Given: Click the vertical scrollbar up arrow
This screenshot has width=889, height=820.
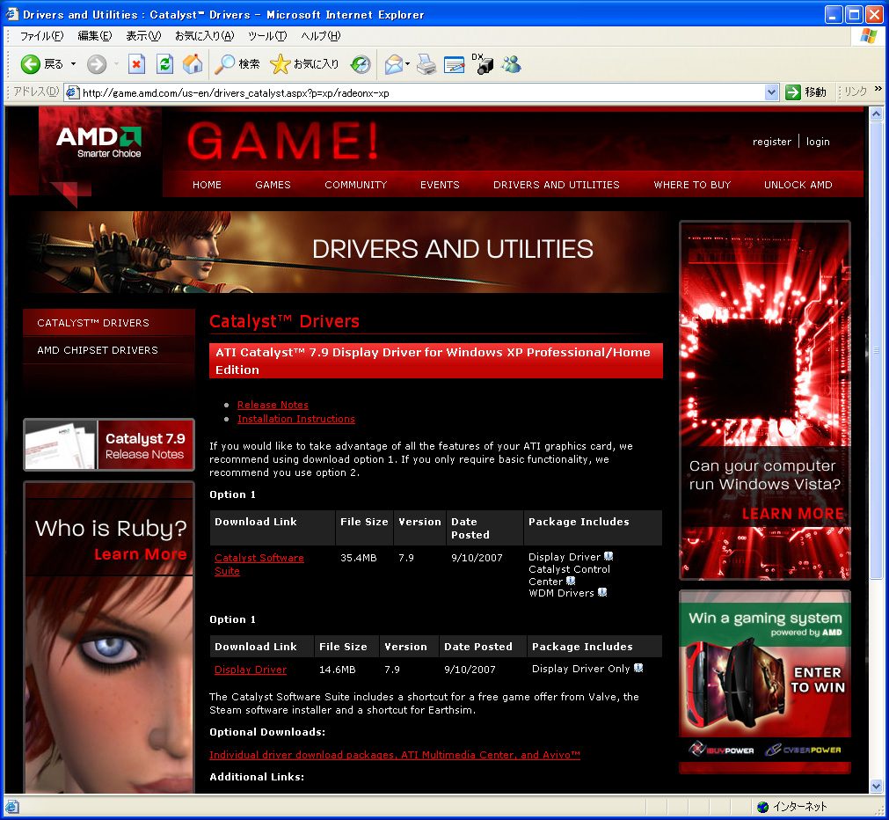Looking at the screenshot, I should tap(876, 114).
